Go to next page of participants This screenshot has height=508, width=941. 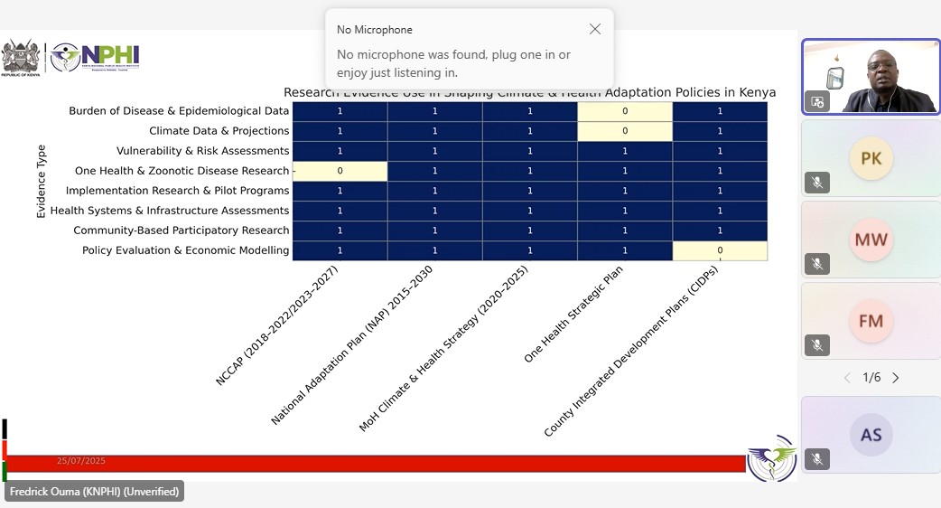[x=896, y=378]
